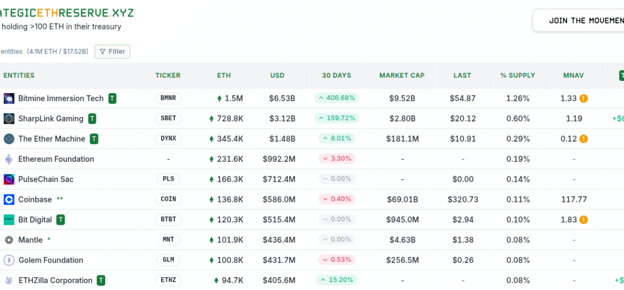
Task: Open the Filter button
Action: click(x=112, y=51)
